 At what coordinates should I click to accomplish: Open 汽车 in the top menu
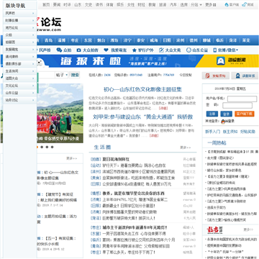(x=173, y=4)
